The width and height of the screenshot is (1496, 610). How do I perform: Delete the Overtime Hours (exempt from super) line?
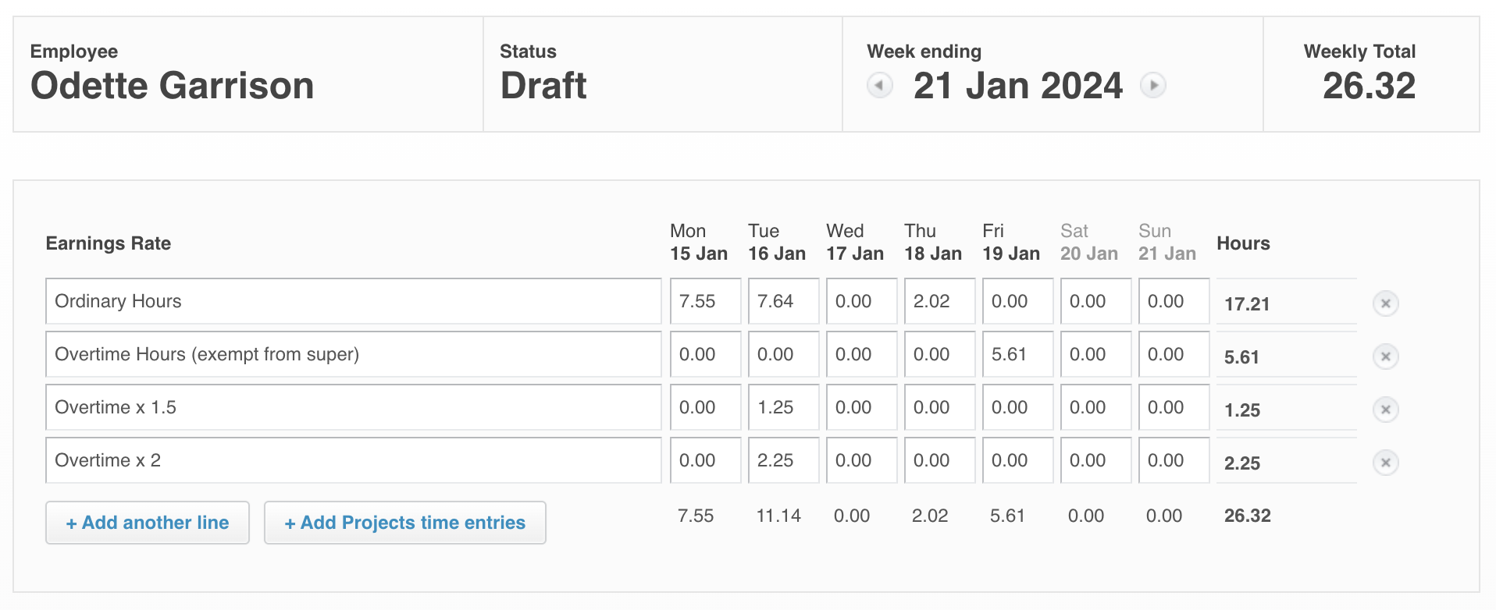tap(1385, 356)
